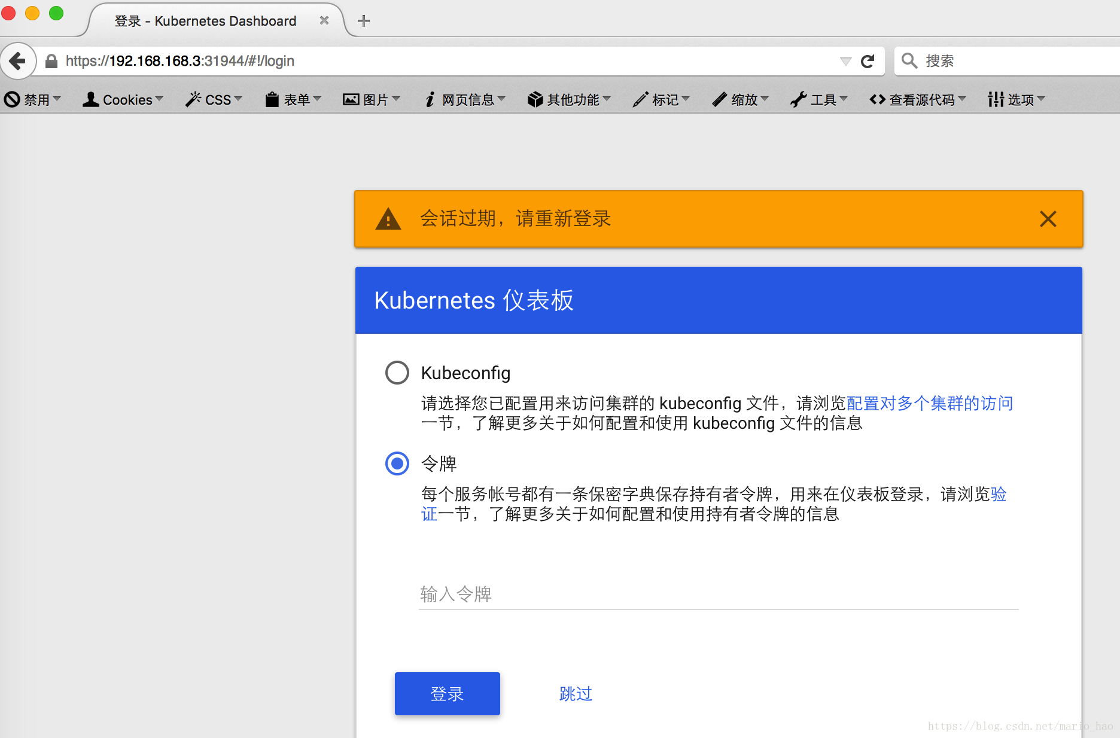Click the CSS magic wand icon

tap(193, 99)
